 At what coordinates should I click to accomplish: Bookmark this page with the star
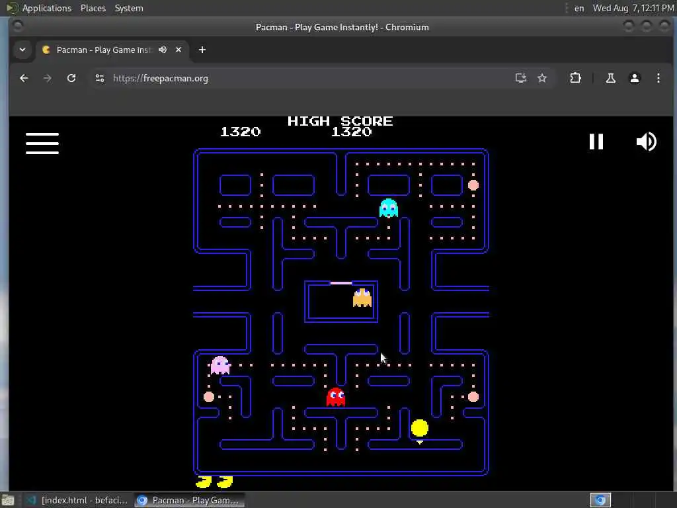click(542, 78)
